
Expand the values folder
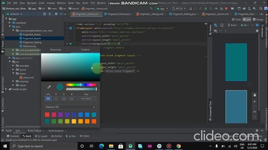coord(13,85)
